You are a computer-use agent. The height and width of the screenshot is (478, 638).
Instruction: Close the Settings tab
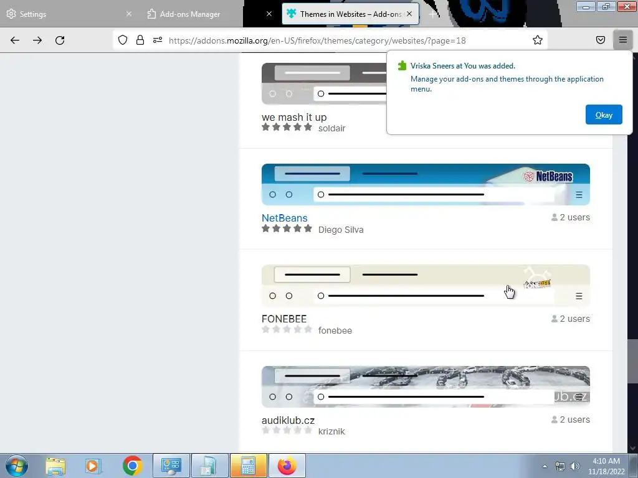(129, 14)
